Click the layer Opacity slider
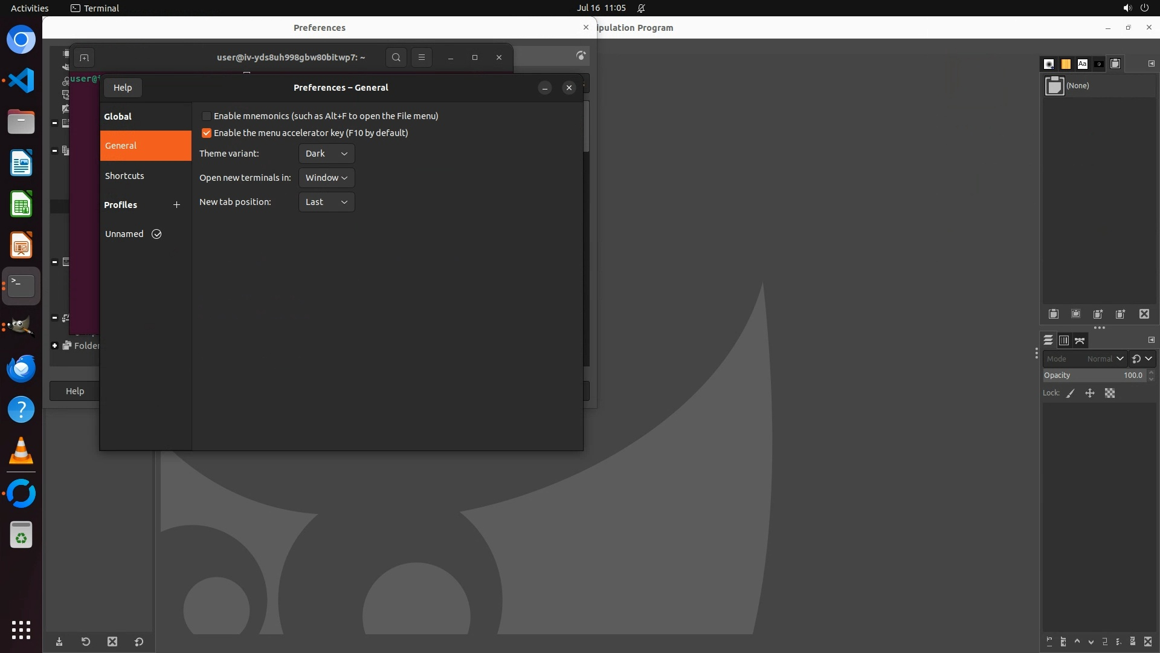This screenshot has width=1160, height=653. point(1094,375)
